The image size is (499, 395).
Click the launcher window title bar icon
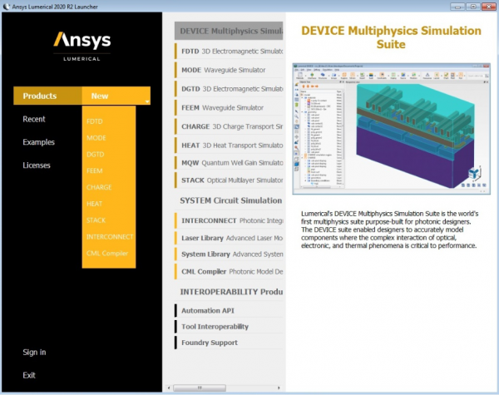7,7
